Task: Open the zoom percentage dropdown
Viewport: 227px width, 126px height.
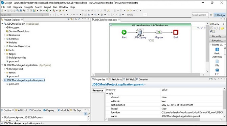Action: 145,15
